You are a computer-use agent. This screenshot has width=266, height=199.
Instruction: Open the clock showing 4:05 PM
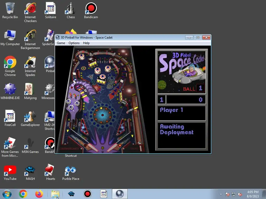click(x=253, y=194)
